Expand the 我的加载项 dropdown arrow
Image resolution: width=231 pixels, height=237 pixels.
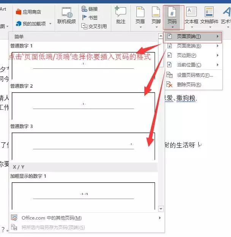tap(51, 24)
